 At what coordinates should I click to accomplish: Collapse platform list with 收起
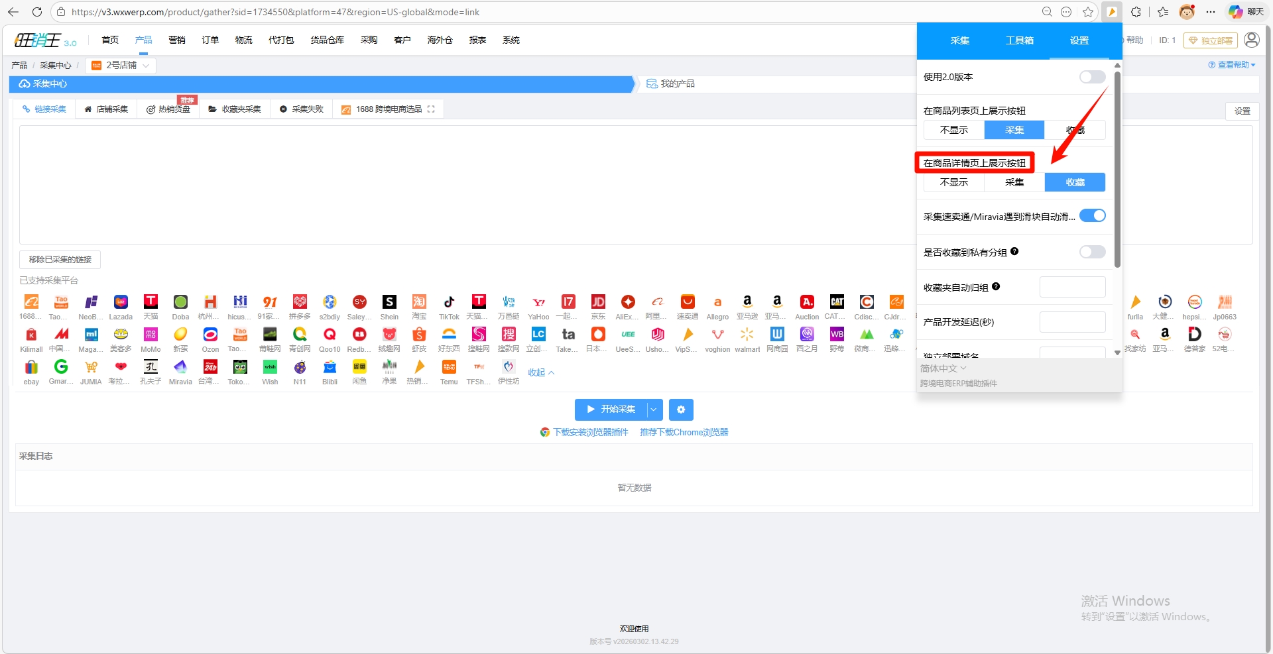[x=541, y=372]
